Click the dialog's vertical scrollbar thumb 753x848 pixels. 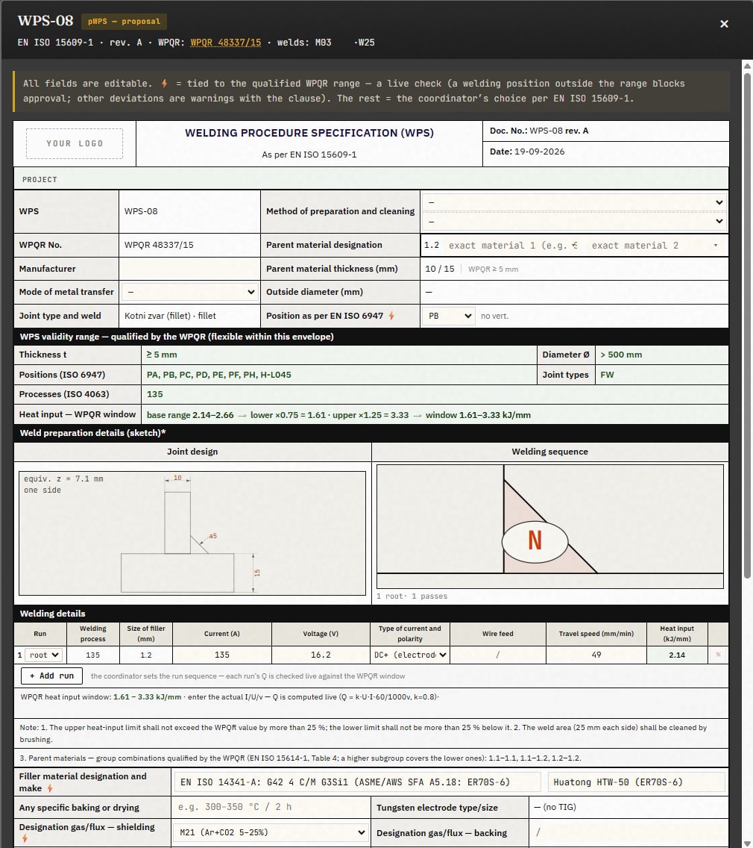click(747, 325)
